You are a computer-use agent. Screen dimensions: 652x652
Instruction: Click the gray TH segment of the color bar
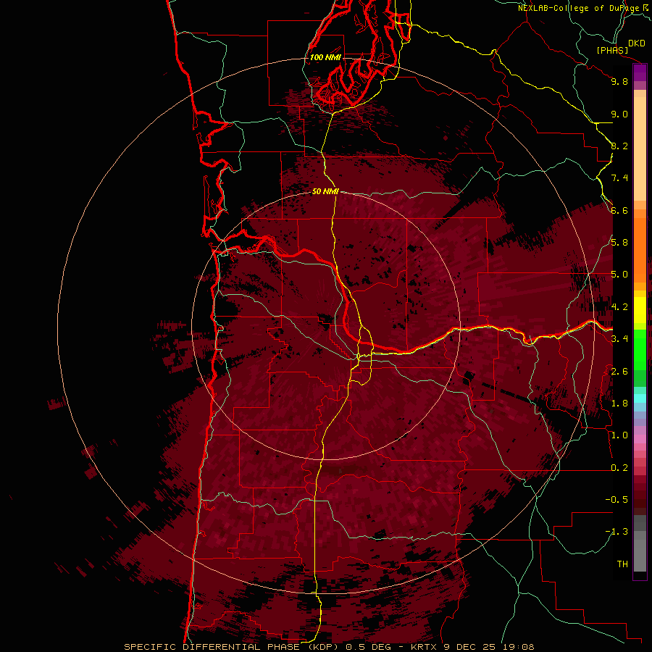click(640, 555)
